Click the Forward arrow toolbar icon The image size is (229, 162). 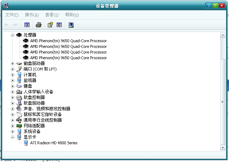(x=15, y=25)
